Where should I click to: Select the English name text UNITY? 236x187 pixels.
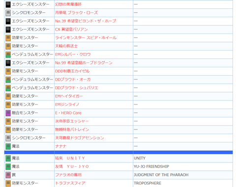pos(140,158)
